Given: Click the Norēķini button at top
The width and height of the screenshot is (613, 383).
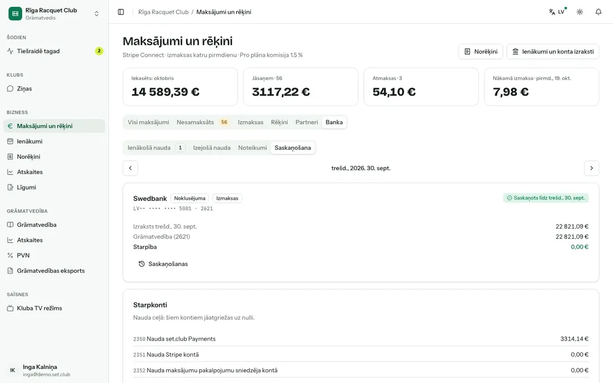Looking at the screenshot, I should (x=481, y=52).
